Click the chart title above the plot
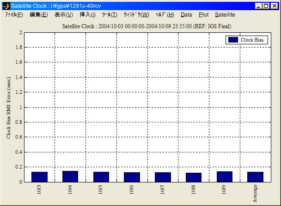This screenshot has height=206, width=281. (147, 26)
